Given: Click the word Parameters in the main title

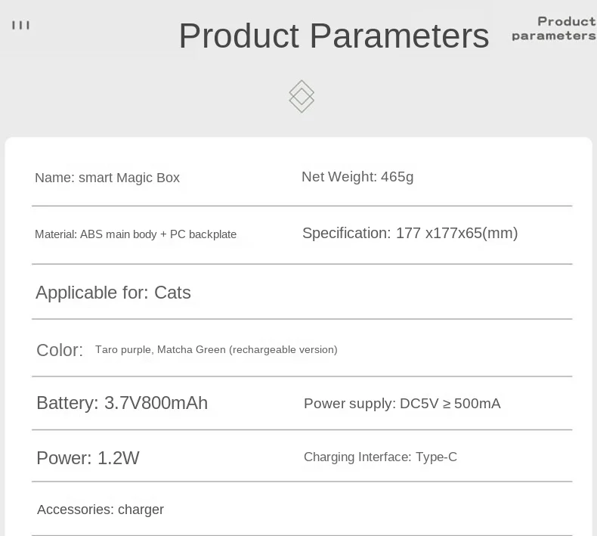Looking at the screenshot, I should [399, 36].
